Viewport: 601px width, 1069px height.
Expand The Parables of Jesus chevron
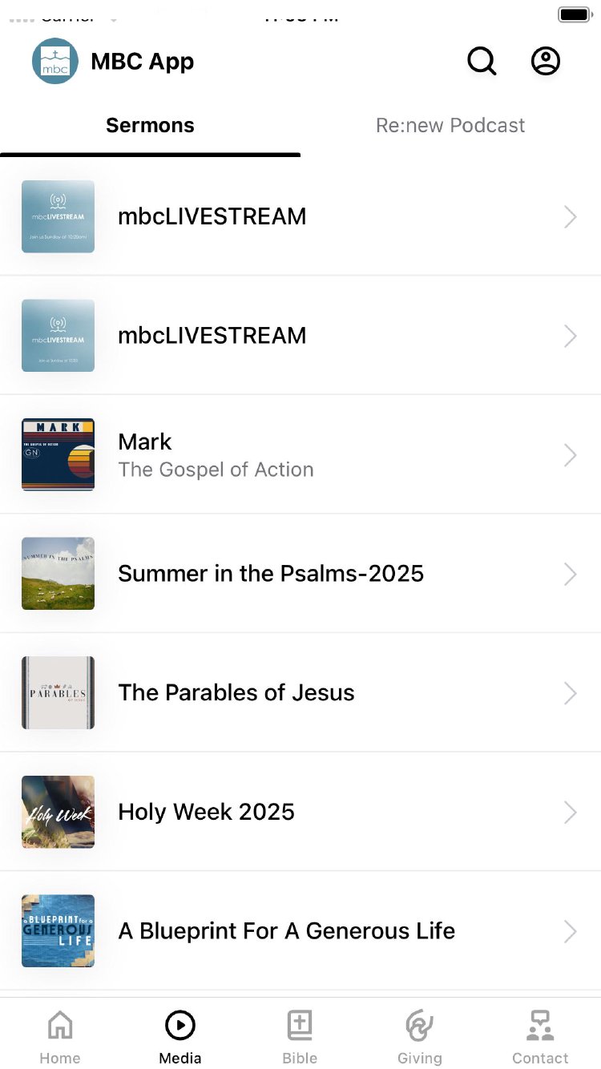(x=570, y=693)
